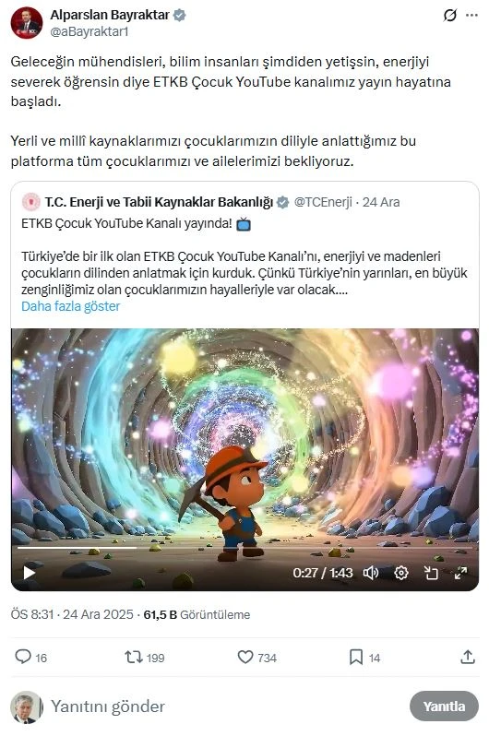Screen dimensions: 489x736
Task: Visit the @aBayraktar1 handle link
Action: coord(89,31)
